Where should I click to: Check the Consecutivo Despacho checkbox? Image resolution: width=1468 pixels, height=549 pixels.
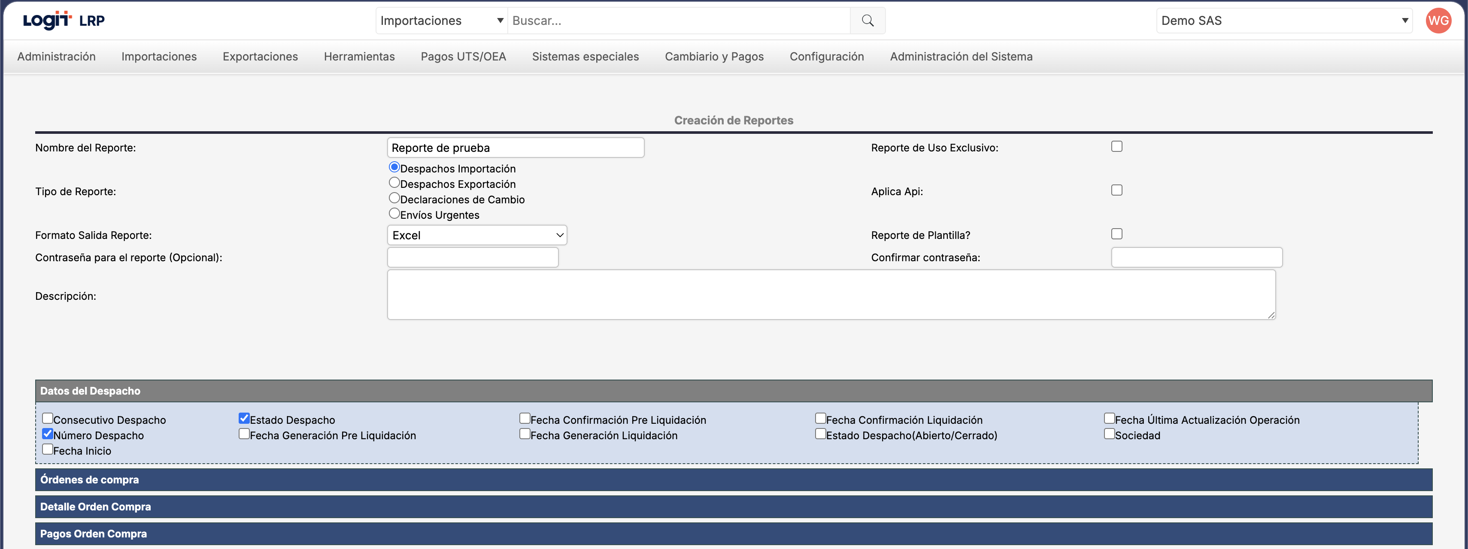click(x=48, y=419)
